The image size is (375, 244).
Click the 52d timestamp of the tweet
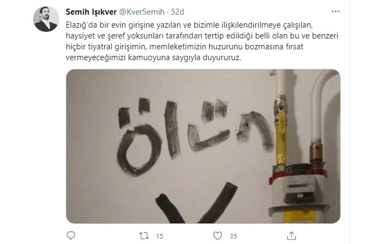click(178, 12)
